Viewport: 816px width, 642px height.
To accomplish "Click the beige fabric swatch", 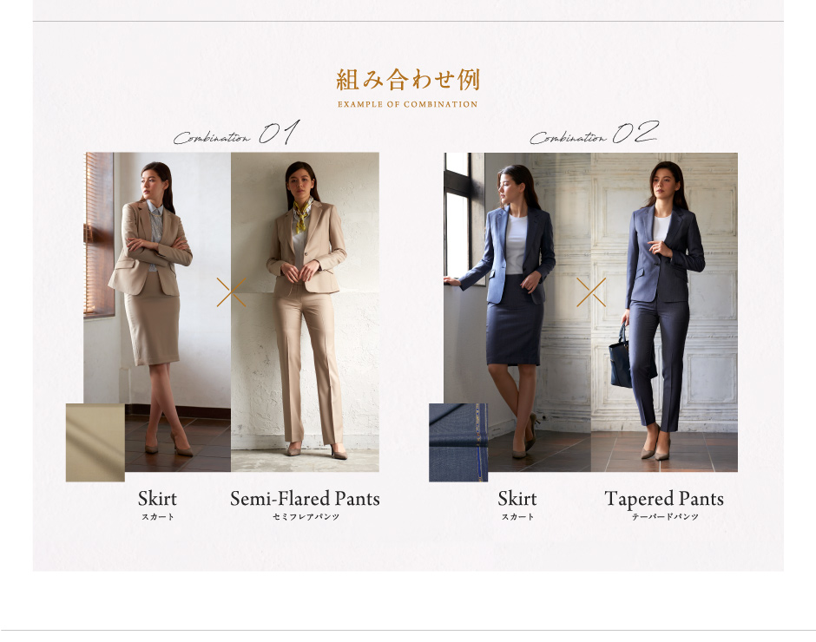I will coord(95,442).
